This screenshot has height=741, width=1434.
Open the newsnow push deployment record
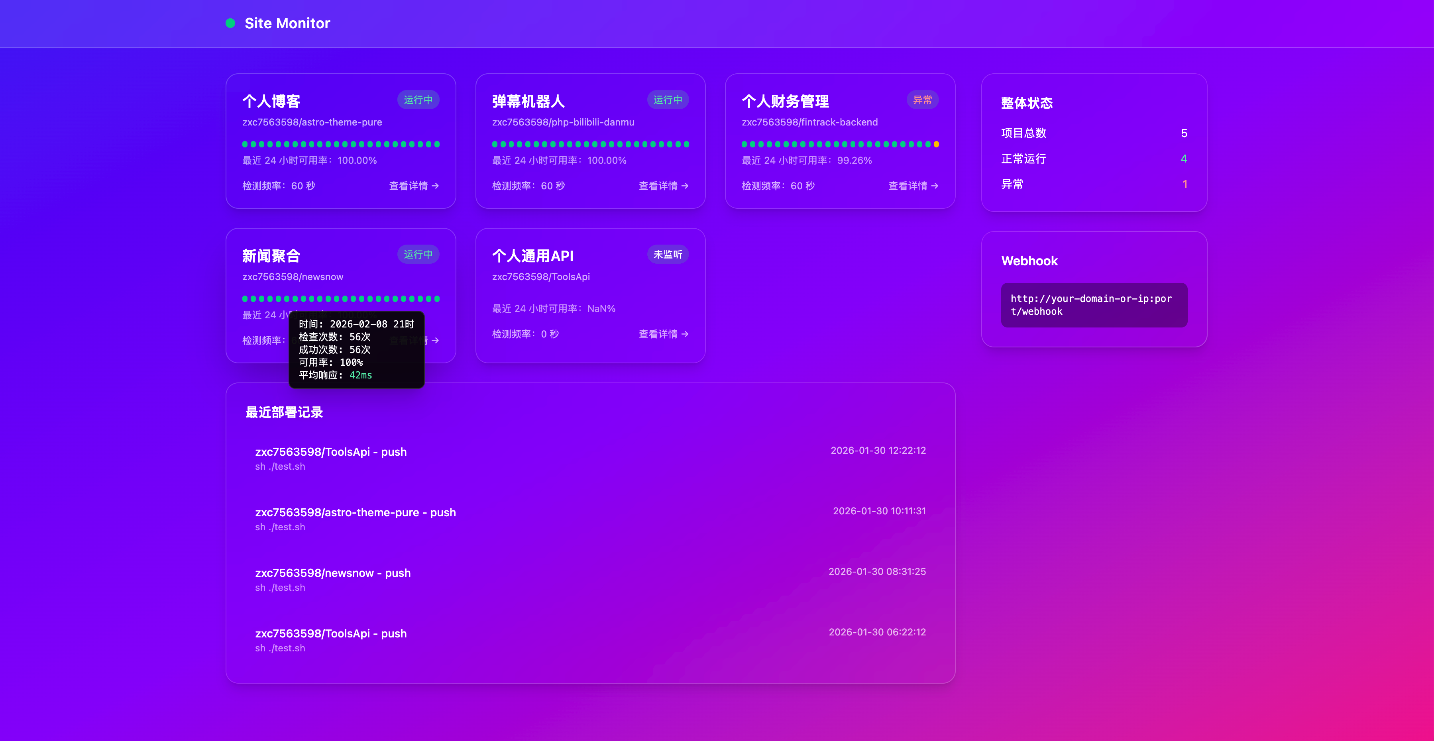coord(332,573)
